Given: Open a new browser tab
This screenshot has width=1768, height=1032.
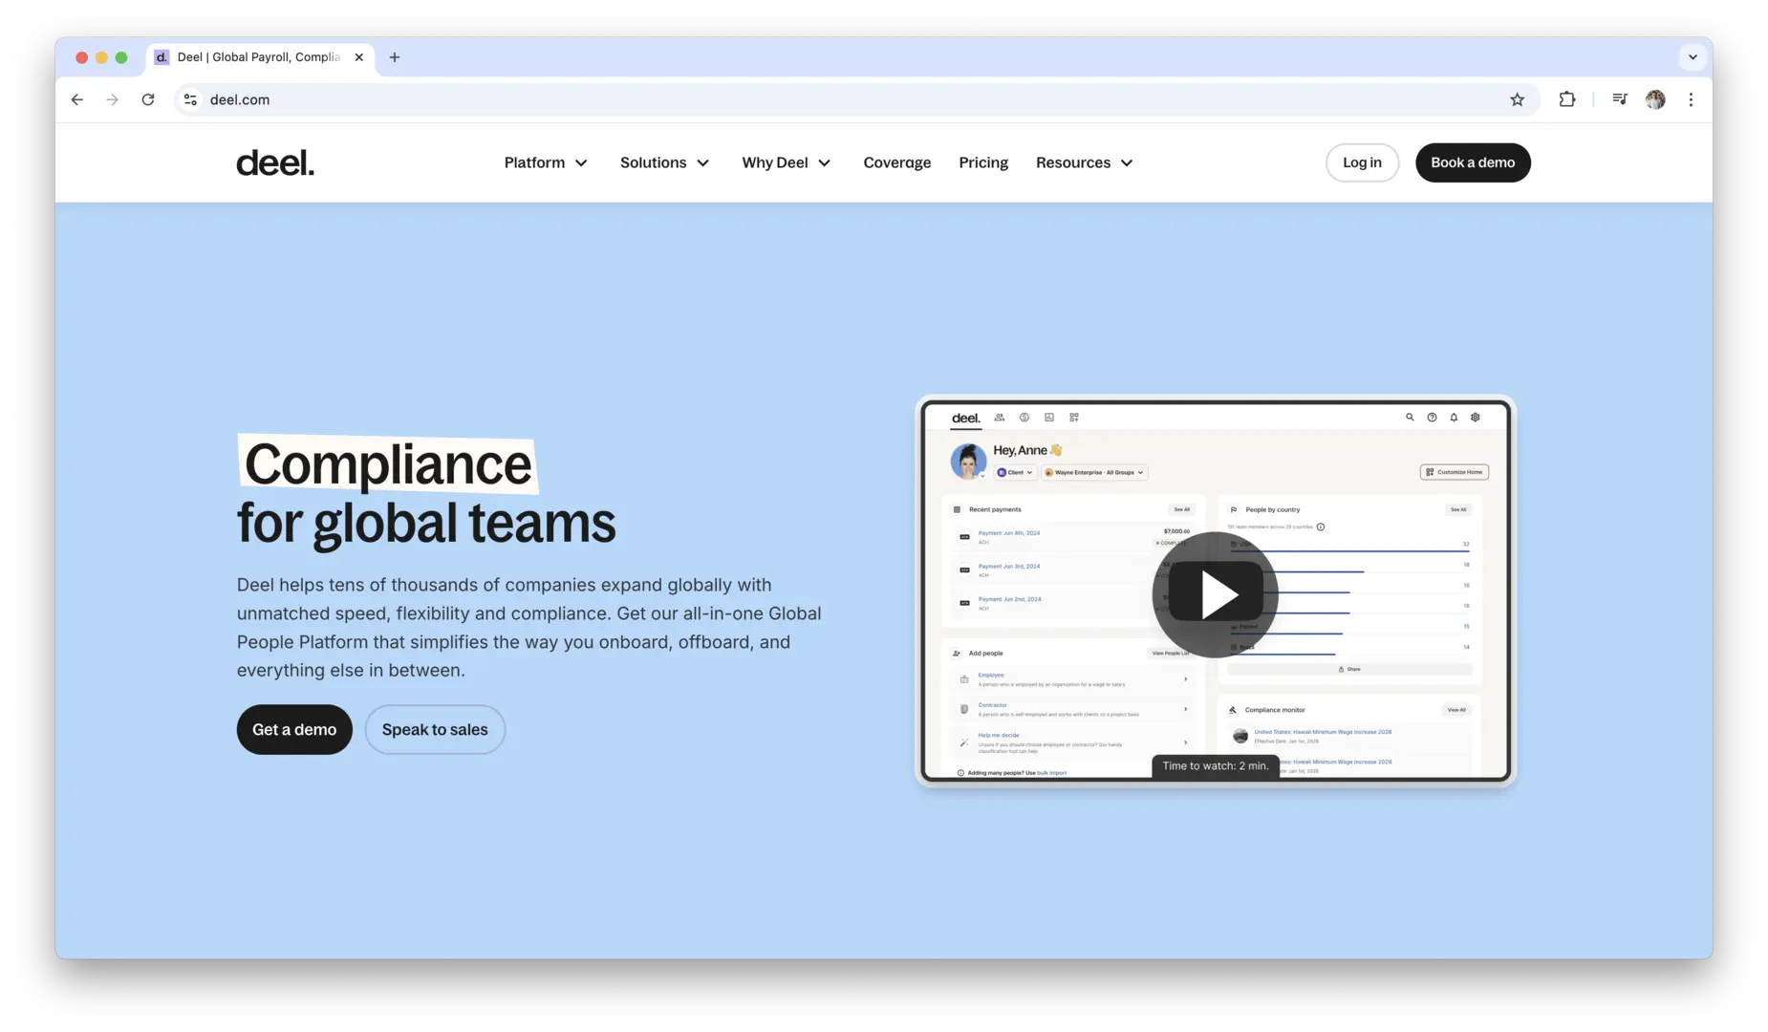Looking at the screenshot, I should click(x=395, y=57).
